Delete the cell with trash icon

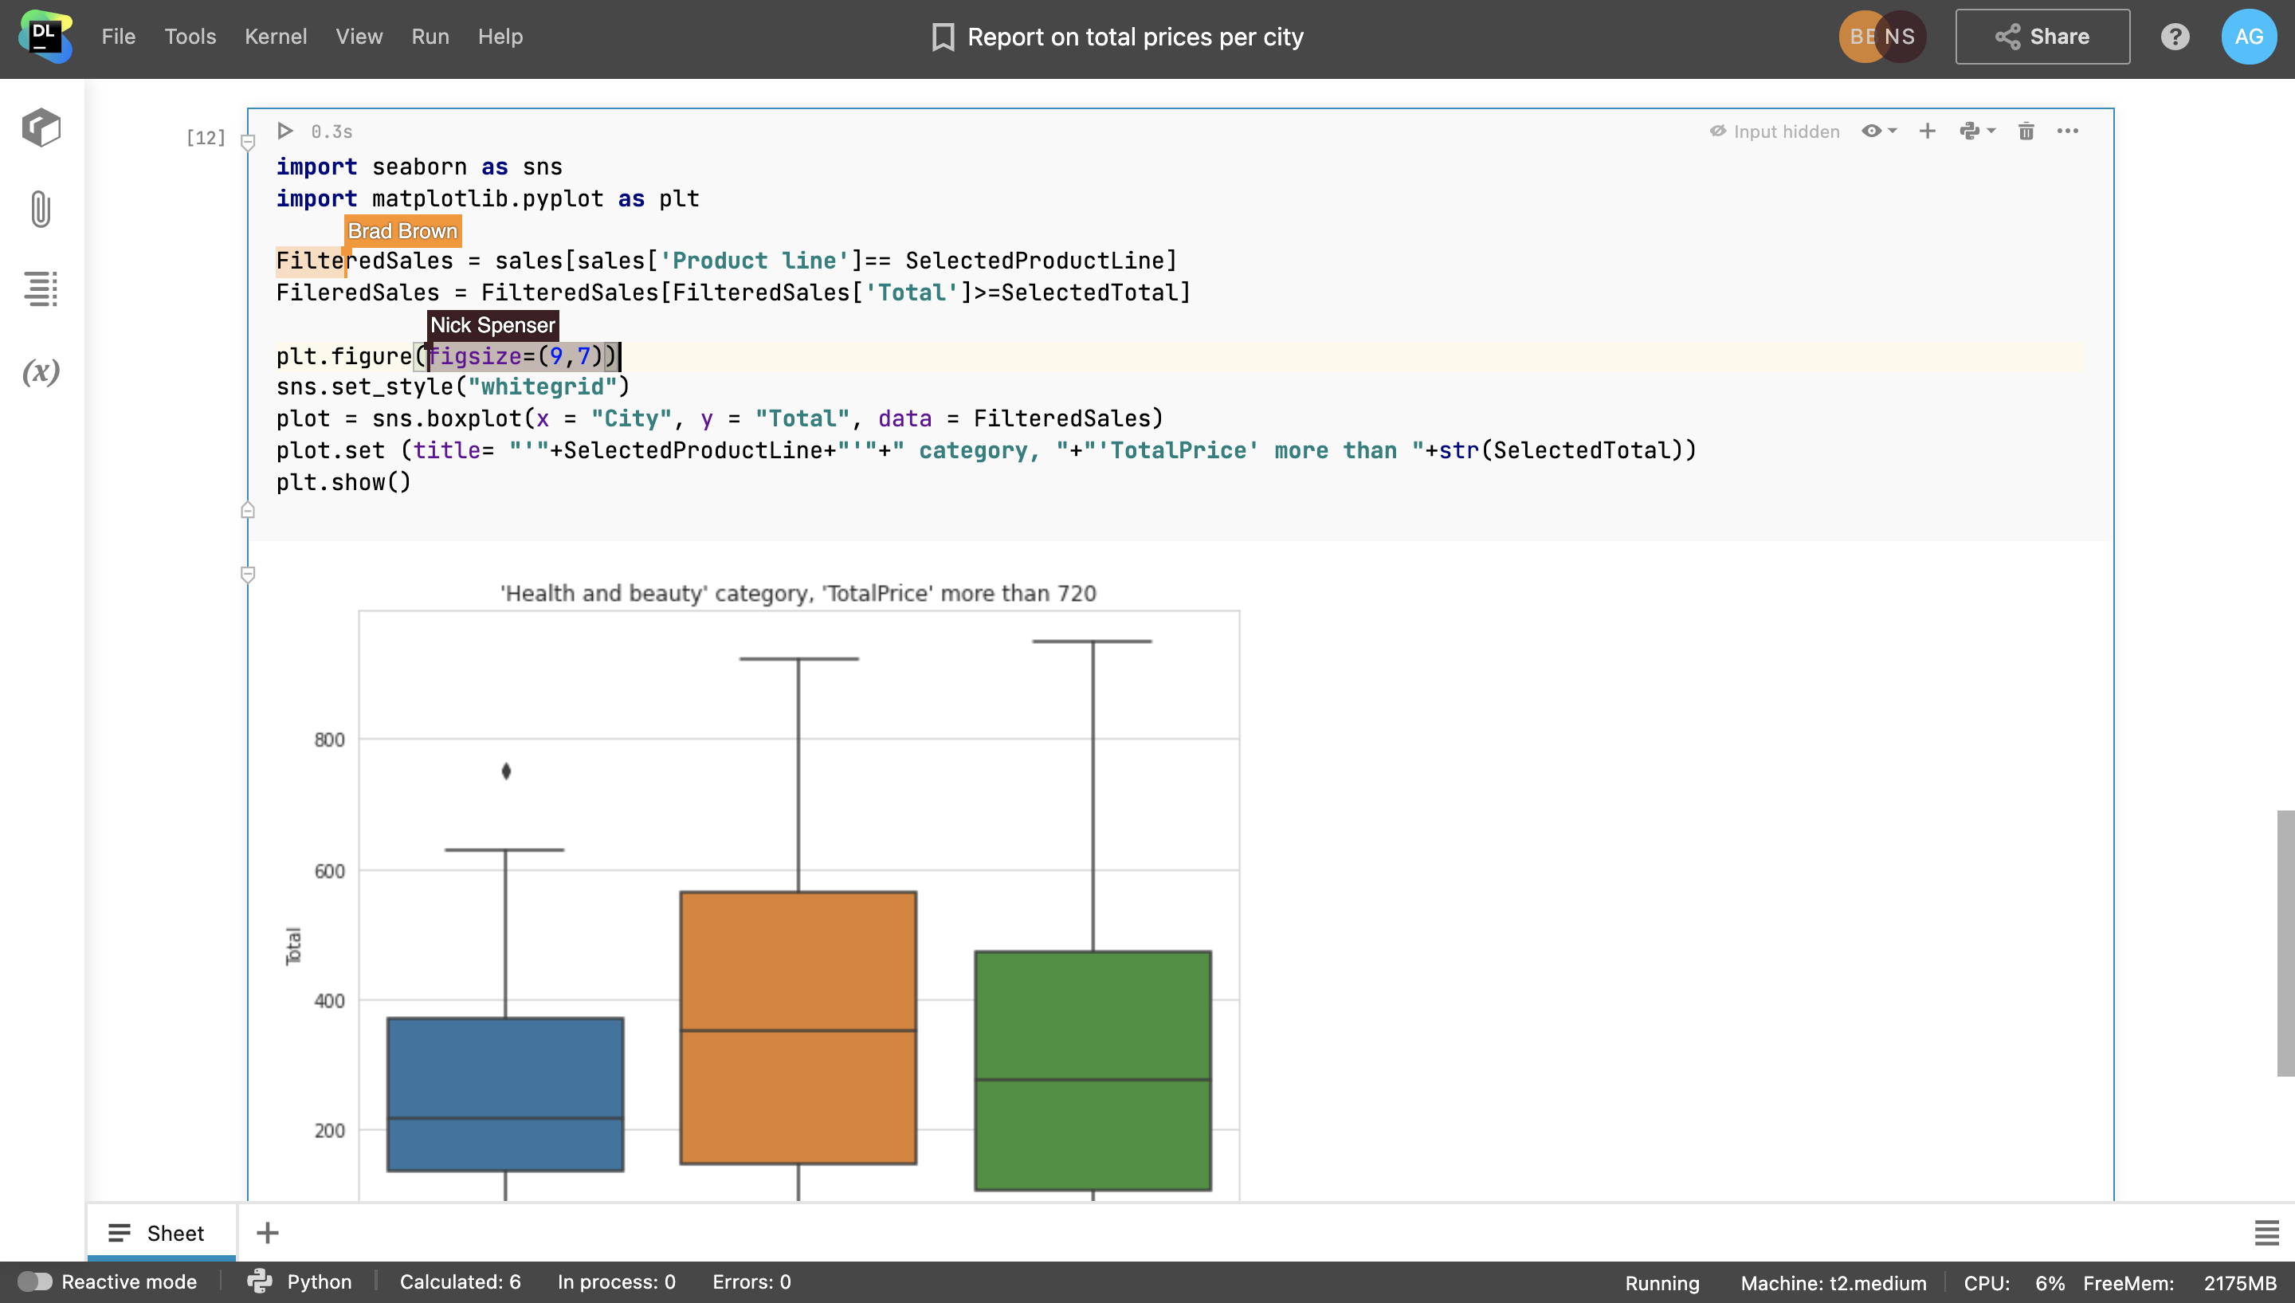click(2026, 131)
